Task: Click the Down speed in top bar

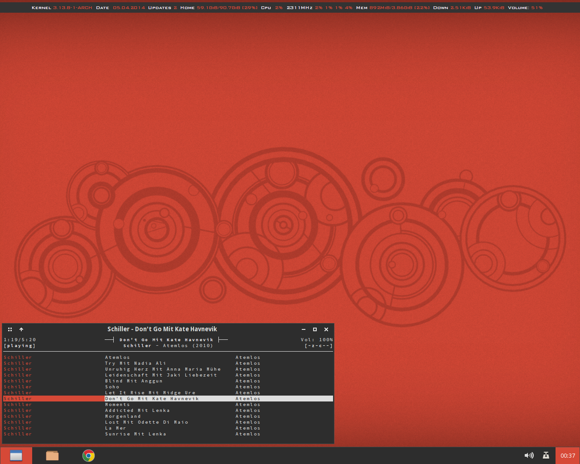Action: pyautogui.click(x=452, y=8)
